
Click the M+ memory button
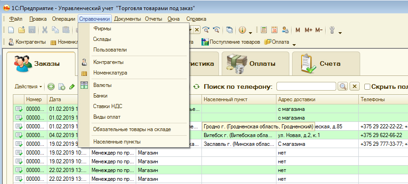click(308, 30)
